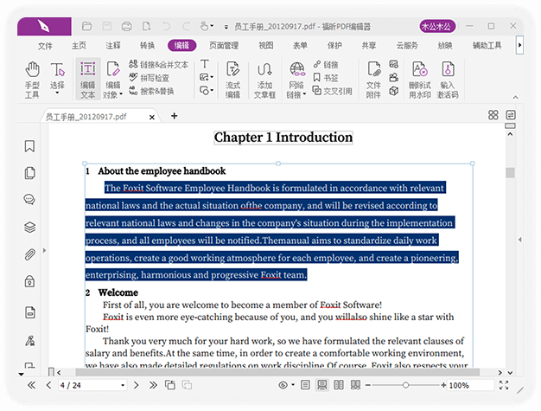Switch to the 页面管理 tab
The height and width of the screenshot is (411, 541).
[224, 46]
